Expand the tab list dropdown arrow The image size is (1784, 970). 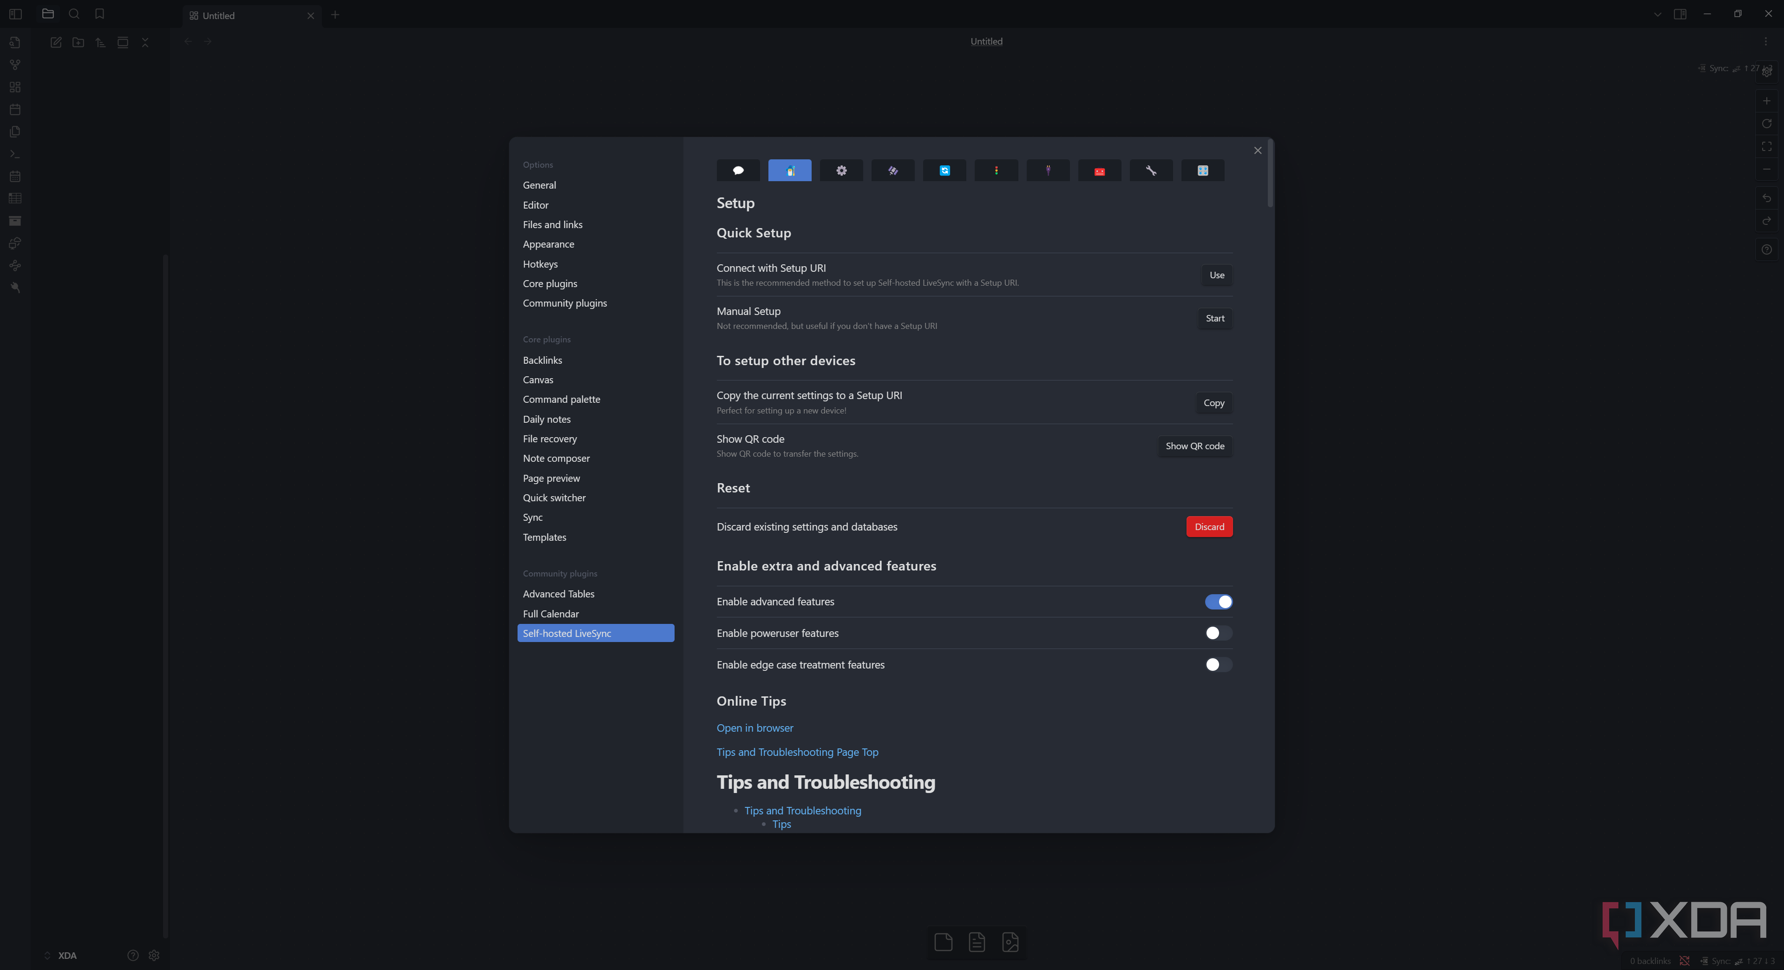(x=1657, y=14)
